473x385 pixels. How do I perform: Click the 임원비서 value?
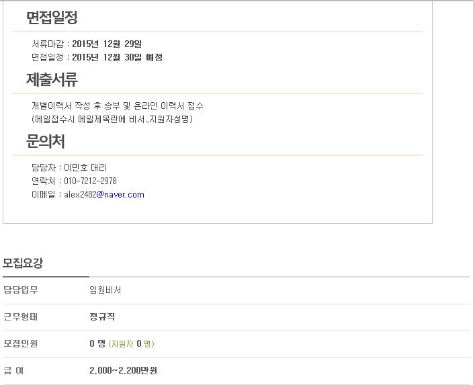click(105, 290)
